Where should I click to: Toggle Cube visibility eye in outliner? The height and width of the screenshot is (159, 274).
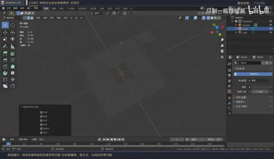(x=271, y=29)
